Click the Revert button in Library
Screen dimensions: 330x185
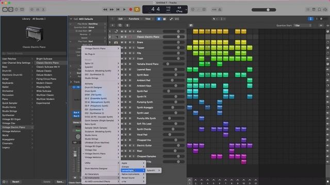point(15,181)
